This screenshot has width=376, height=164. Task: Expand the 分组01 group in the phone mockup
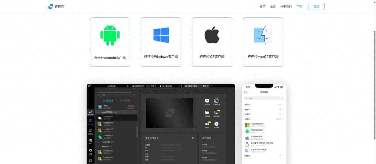264,105
